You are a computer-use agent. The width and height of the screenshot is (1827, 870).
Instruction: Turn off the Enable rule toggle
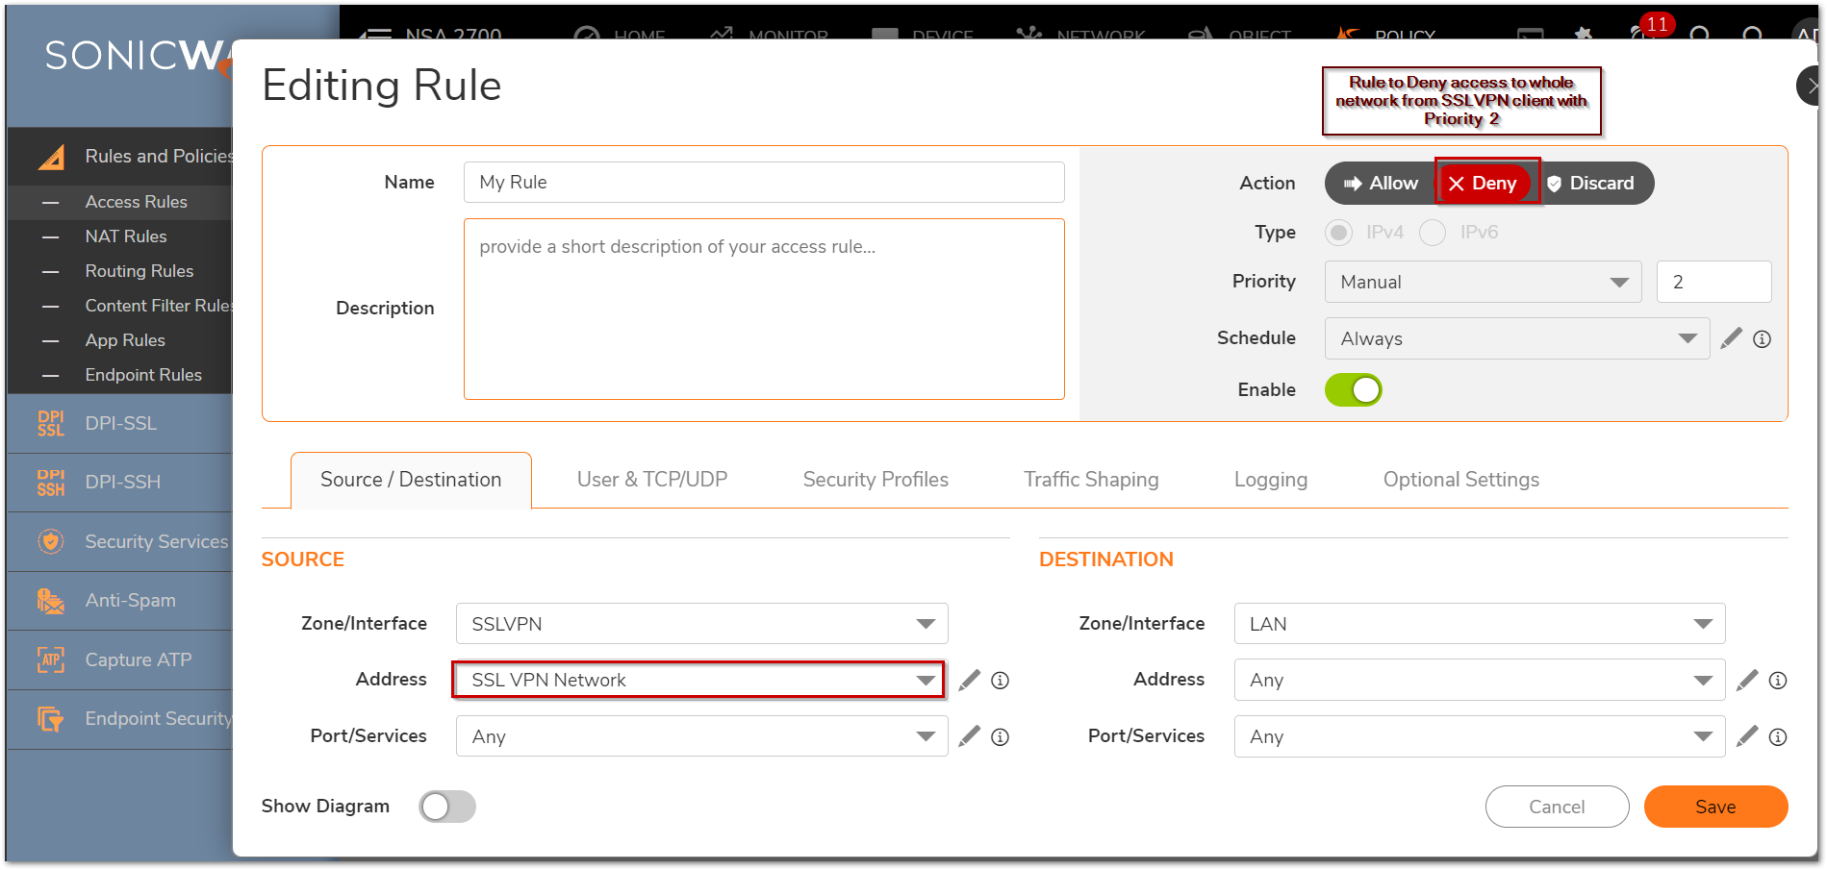(x=1353, y=390)
